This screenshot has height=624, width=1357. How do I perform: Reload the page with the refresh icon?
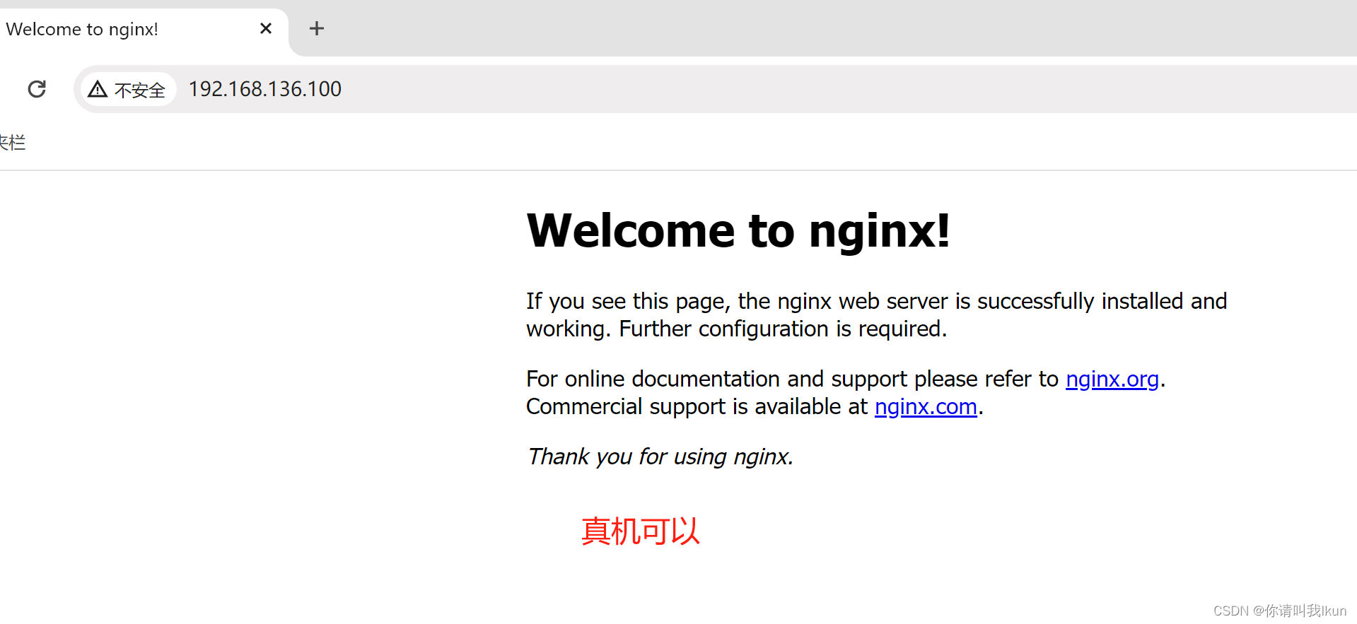point(37,89)
